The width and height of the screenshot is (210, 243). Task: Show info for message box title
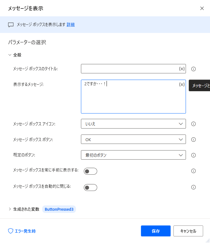(193, 69)
